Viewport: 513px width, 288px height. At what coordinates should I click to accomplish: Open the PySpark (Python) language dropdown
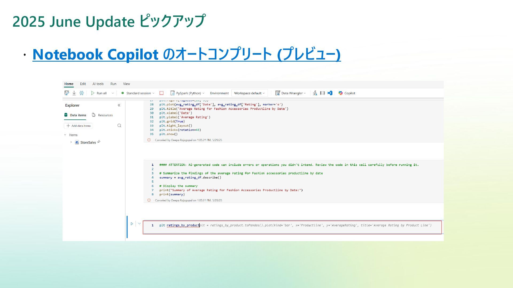(x=188, y=93)
